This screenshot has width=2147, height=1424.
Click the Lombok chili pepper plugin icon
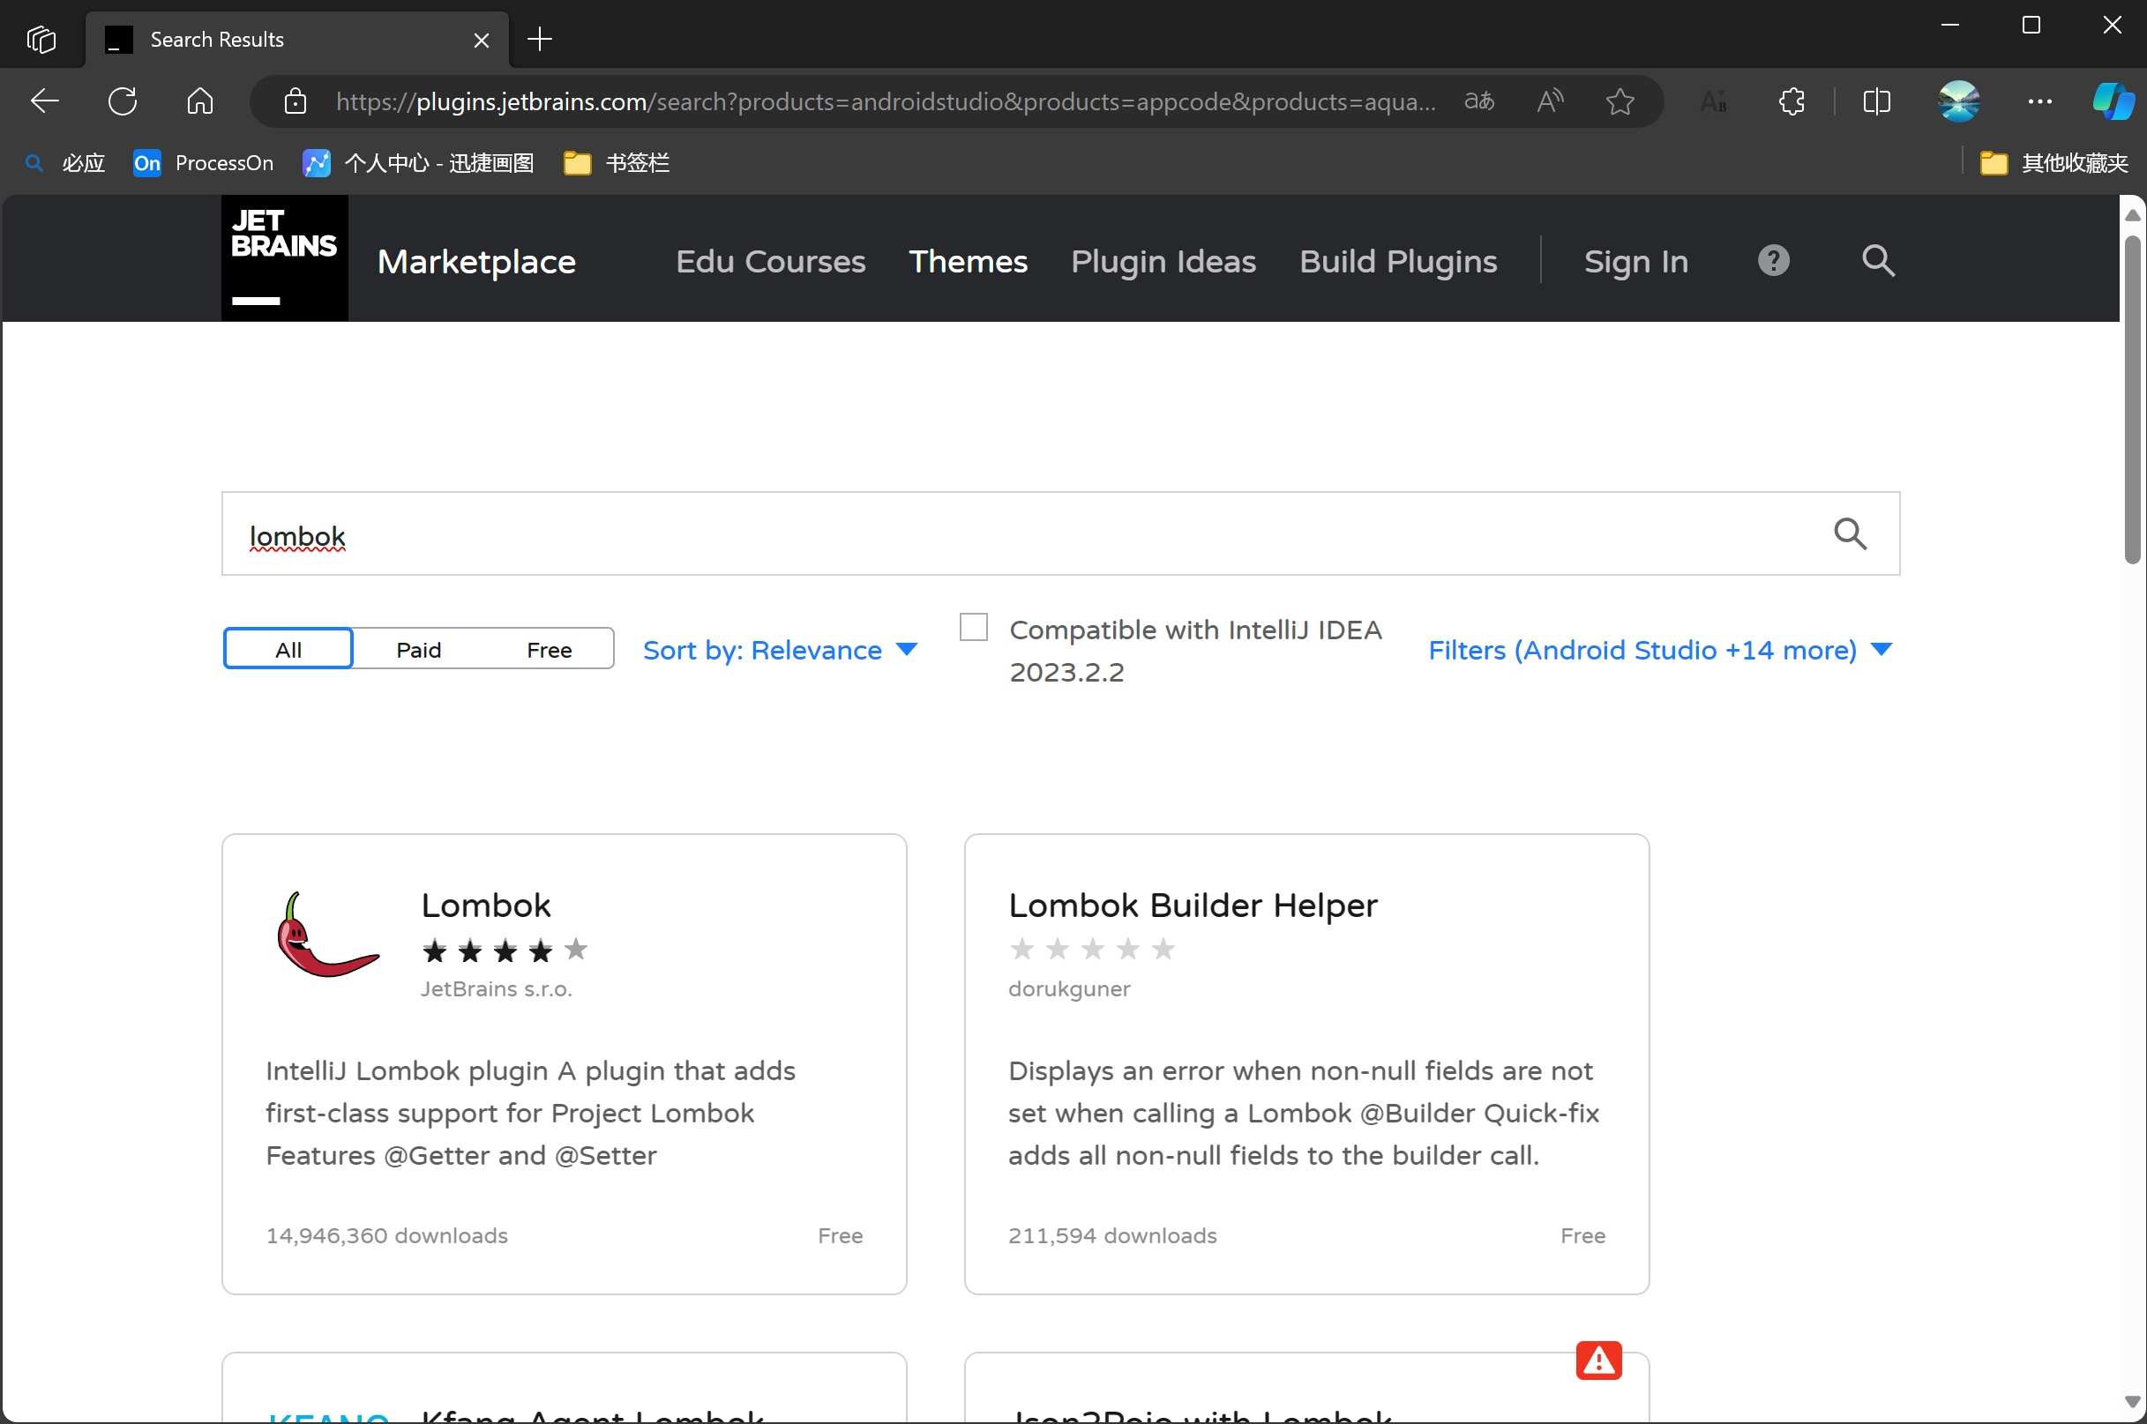click(327, 935)
